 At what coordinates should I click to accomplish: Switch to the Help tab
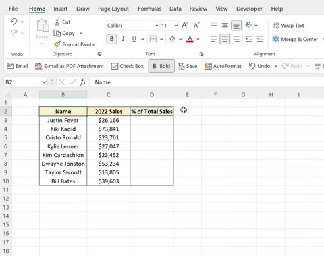click(277, 9)
